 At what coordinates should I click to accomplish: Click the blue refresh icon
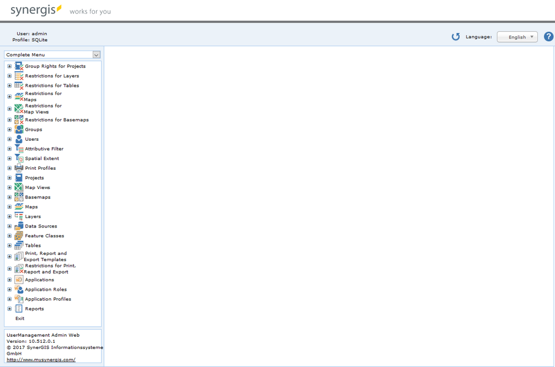tap(456, 36)
